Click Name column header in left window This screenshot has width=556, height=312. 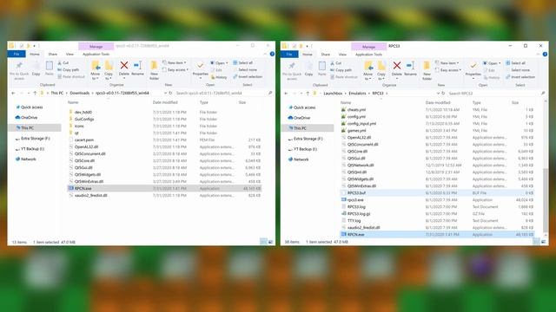point(73,102)
